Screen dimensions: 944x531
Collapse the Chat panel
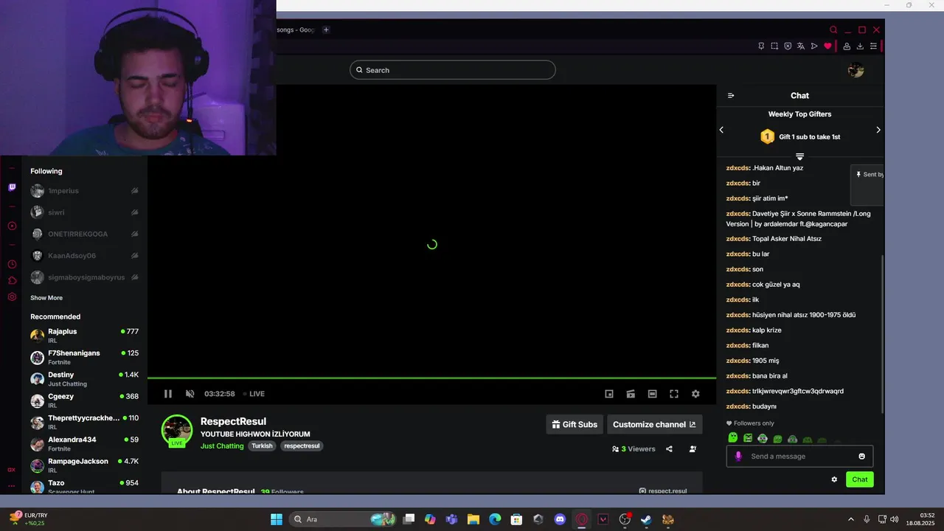click(731, 95)
